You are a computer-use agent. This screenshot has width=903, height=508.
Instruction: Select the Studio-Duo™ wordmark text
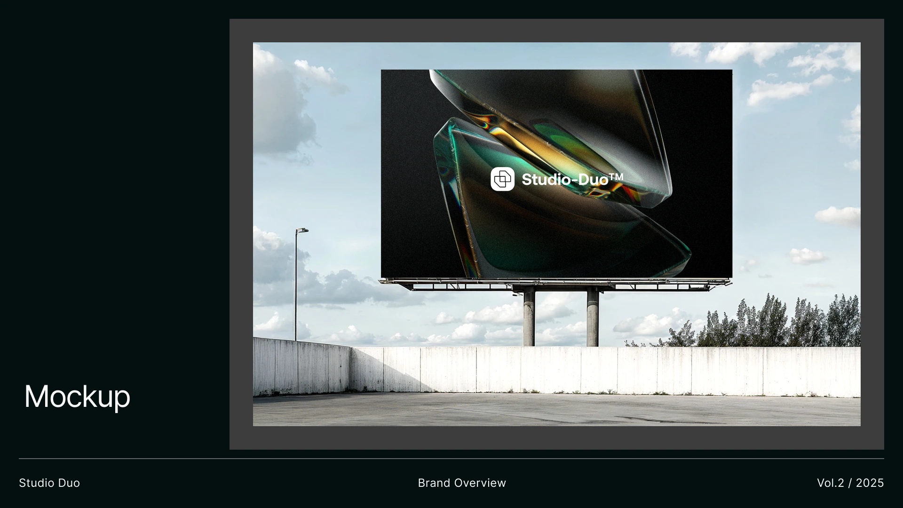tap(572, 179)
